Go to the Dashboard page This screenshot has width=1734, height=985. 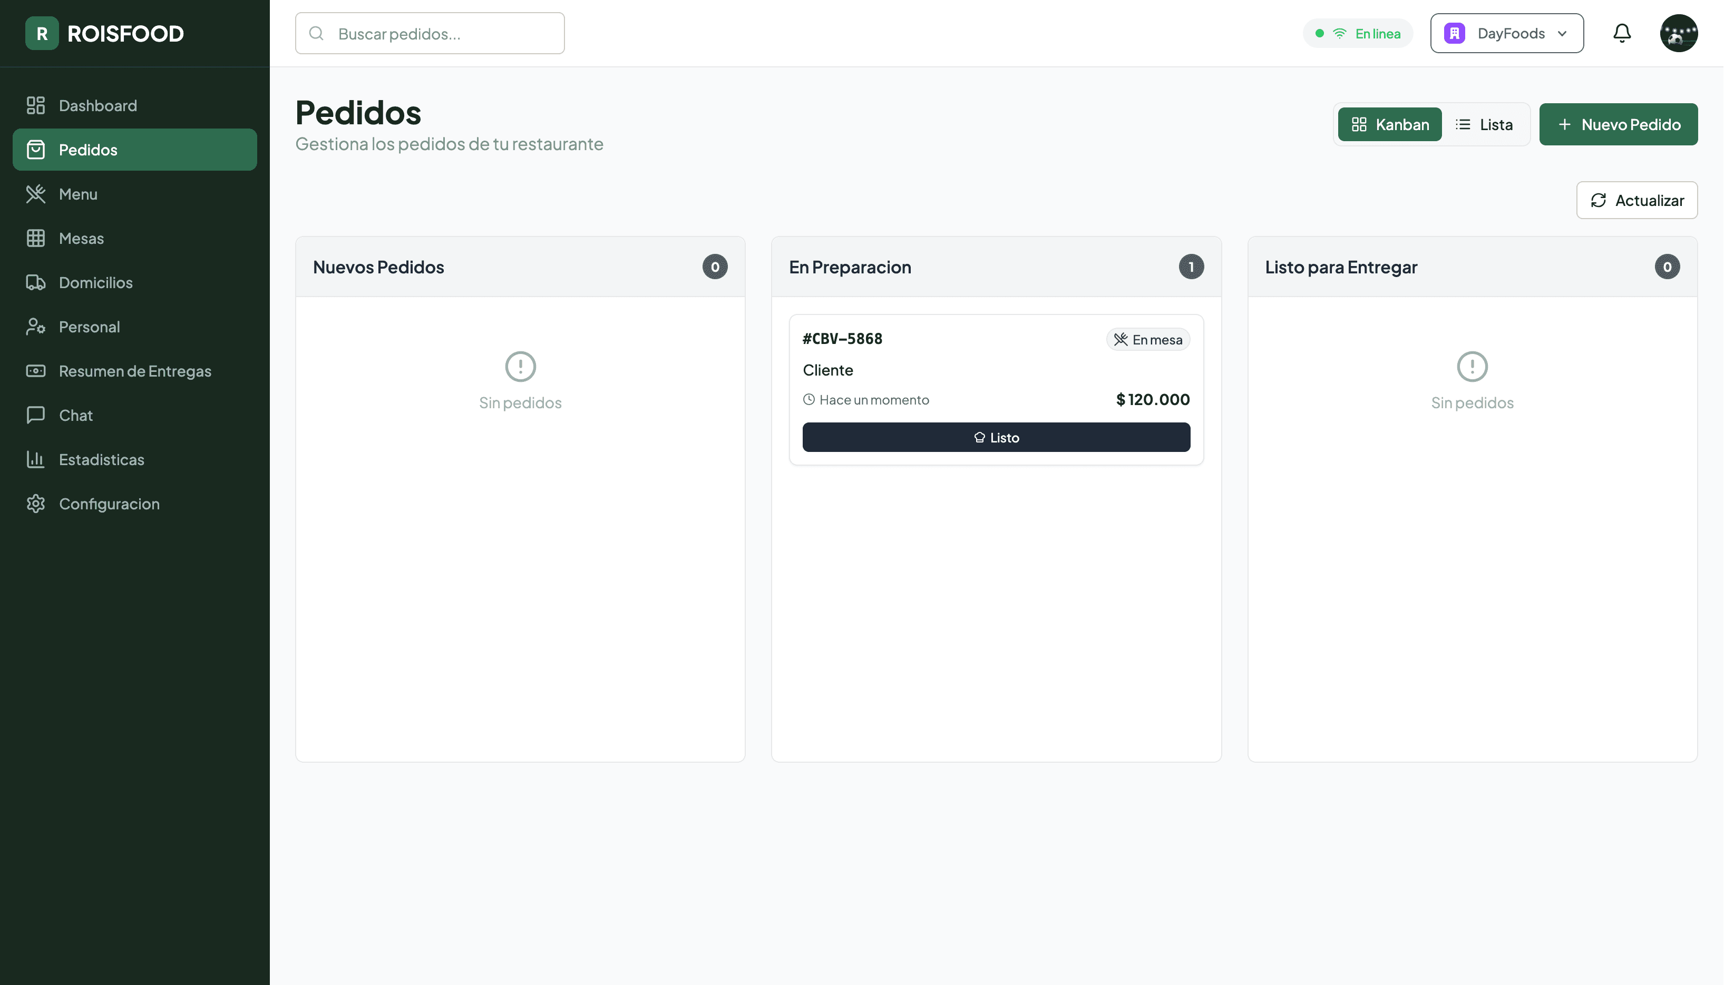(135, 105)
